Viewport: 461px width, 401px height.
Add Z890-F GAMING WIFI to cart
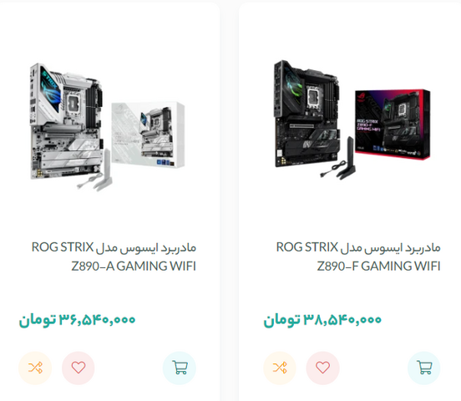(424, 368)
